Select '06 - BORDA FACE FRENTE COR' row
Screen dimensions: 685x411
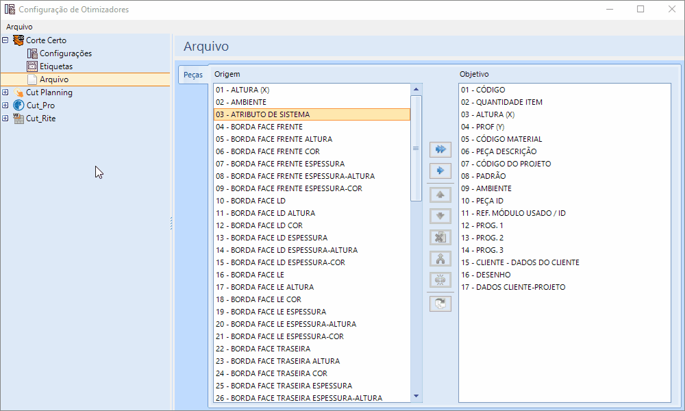point(312,151)
